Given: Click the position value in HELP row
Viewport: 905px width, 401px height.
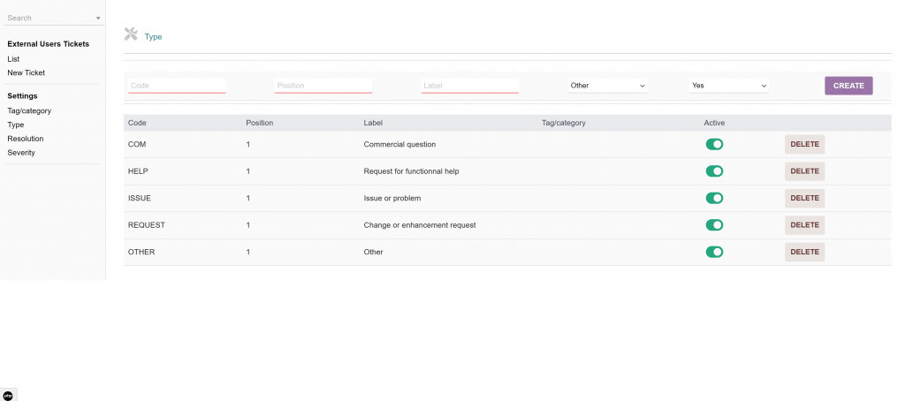Looking at the screenshot, I should click(x=248, y=171).
